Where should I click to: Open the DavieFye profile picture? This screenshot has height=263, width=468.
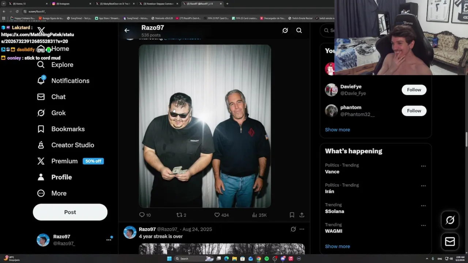331,90
